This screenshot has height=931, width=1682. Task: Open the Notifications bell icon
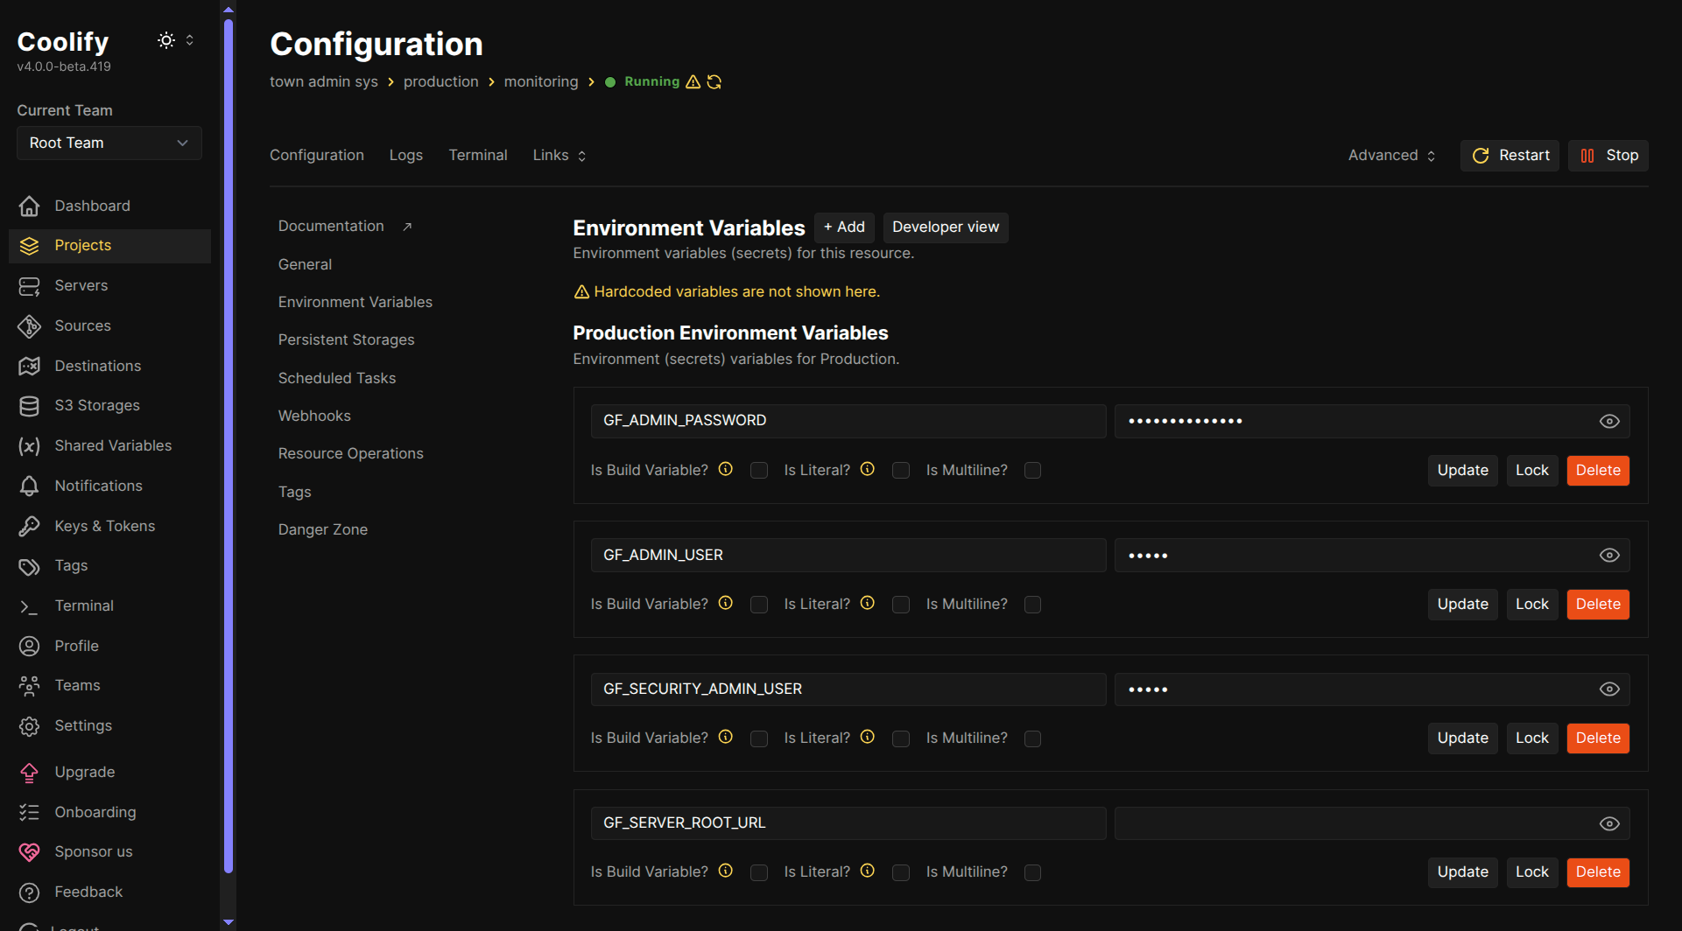point(29,486)
